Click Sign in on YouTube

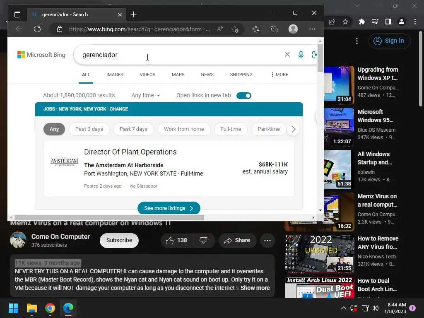coord(389,41)
